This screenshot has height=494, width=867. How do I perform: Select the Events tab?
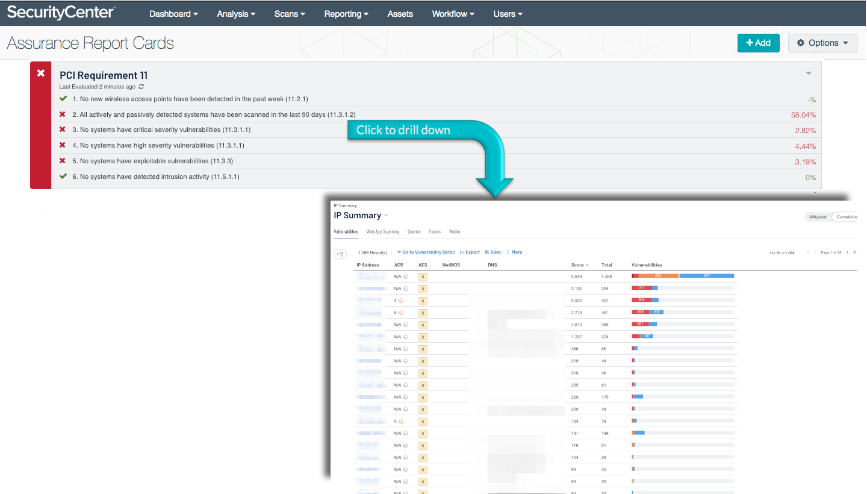pyautogui.click(x=435, y=232)
